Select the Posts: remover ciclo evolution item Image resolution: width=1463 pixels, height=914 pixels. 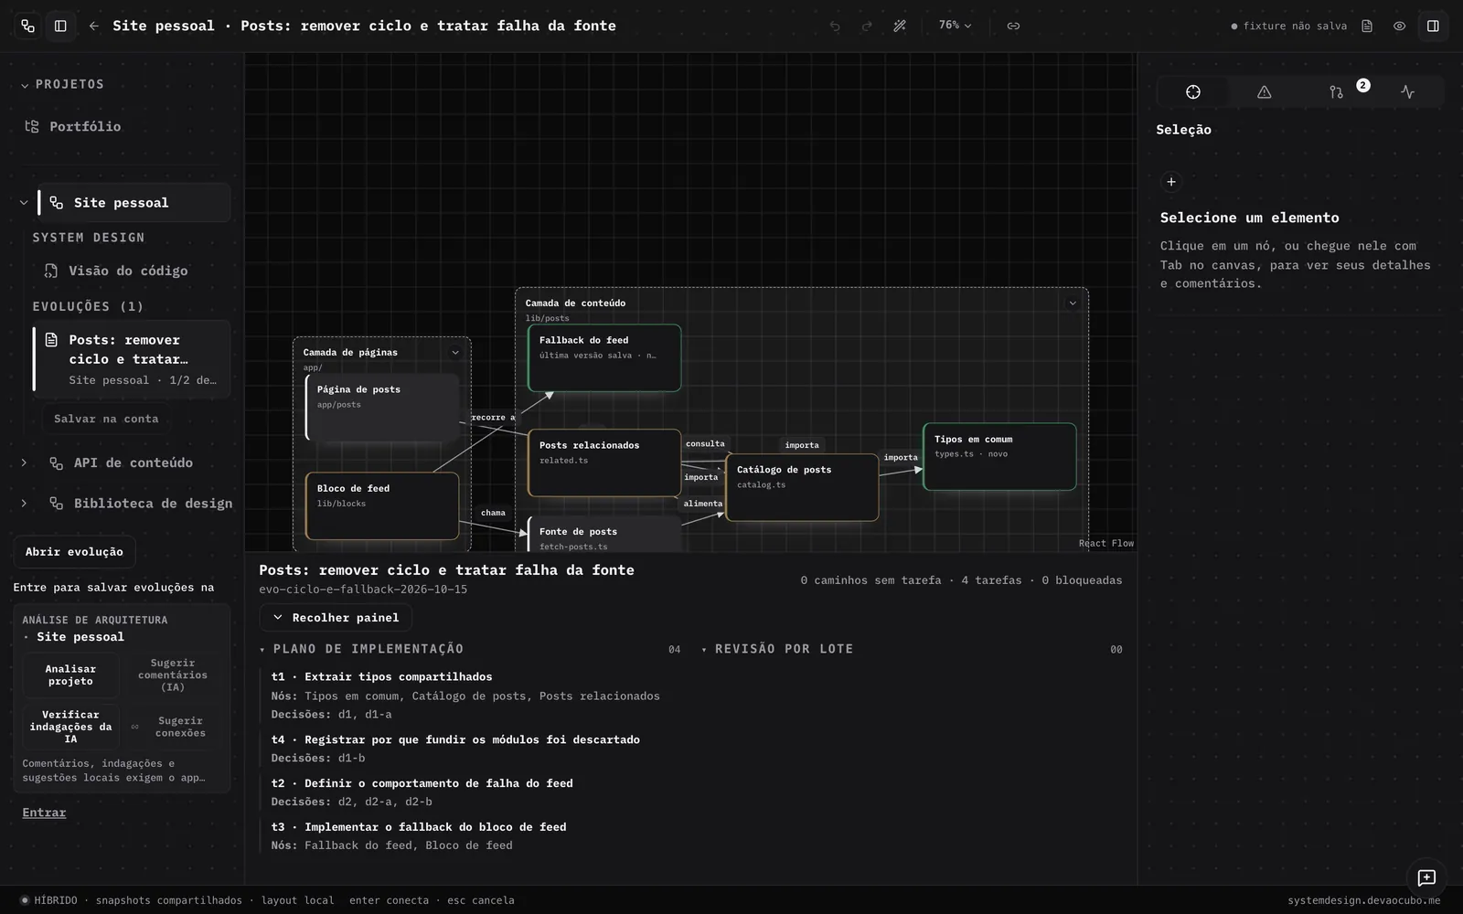click(133, 359)
